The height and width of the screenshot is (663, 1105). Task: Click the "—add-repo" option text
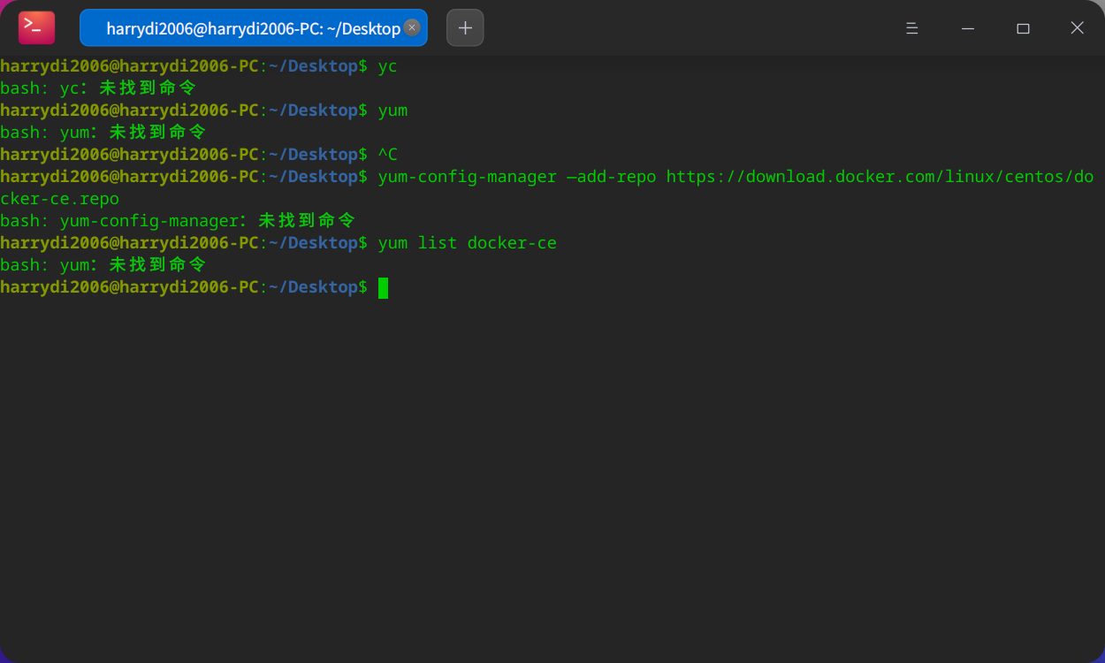(612, 177)
